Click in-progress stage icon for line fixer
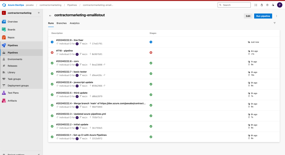Viewport: 285px width, 155px height. coord(151,42)
